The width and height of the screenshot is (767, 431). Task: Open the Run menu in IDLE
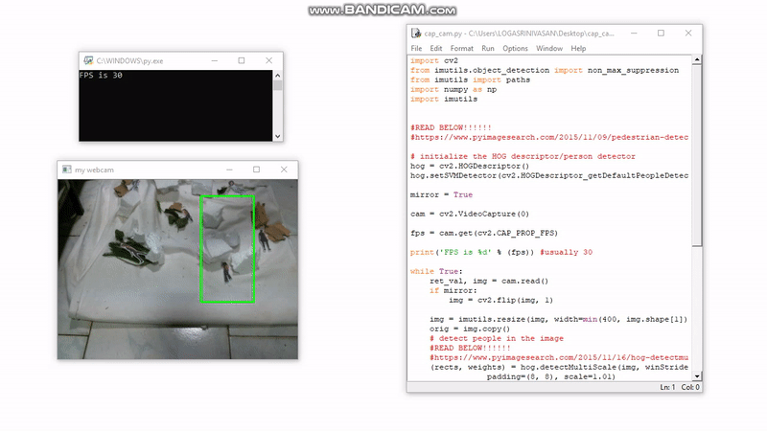(488, 48)
